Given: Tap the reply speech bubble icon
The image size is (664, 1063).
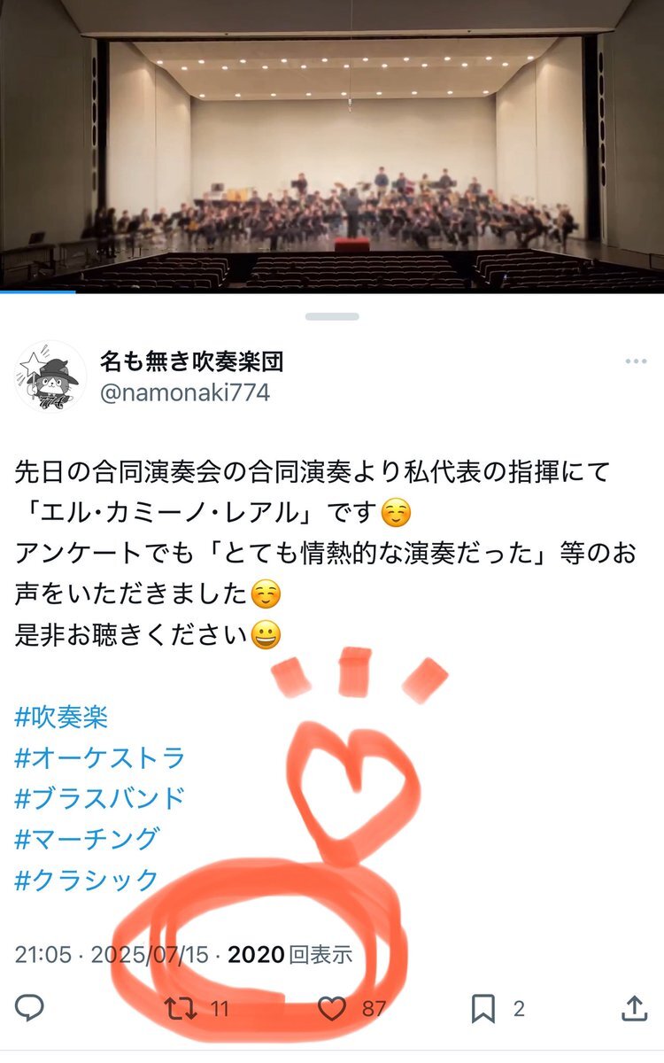Looking at the screenshot, I should tap(30, 1007).
